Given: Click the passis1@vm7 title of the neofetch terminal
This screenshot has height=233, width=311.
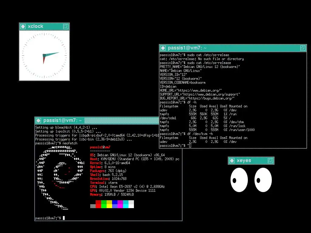Looking at the screenshot, I should point(63,120).
